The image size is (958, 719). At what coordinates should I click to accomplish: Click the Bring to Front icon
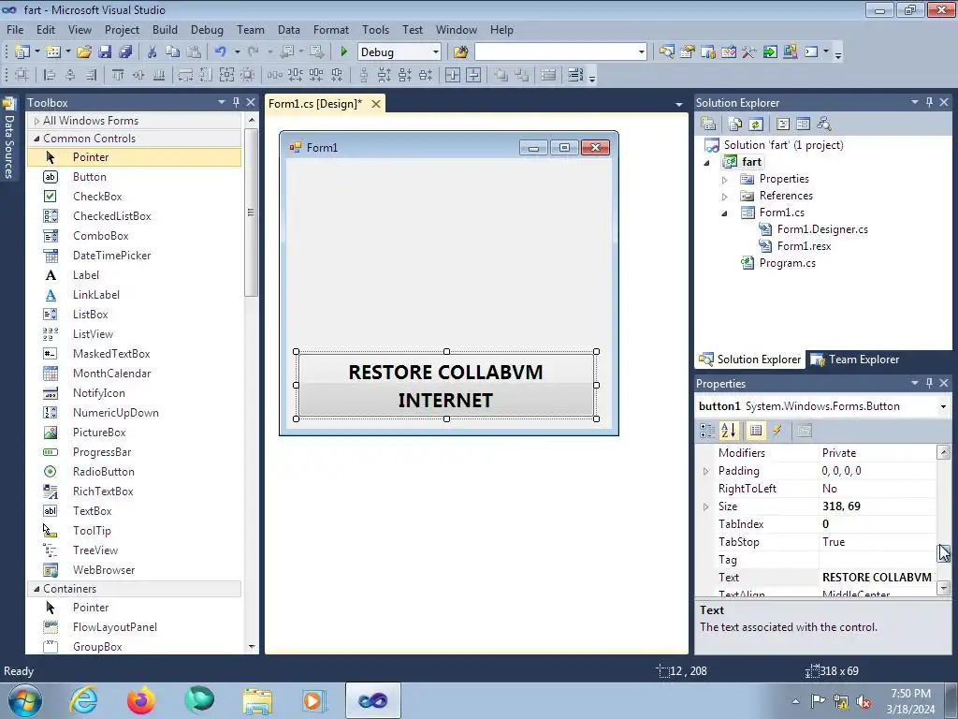501,75
